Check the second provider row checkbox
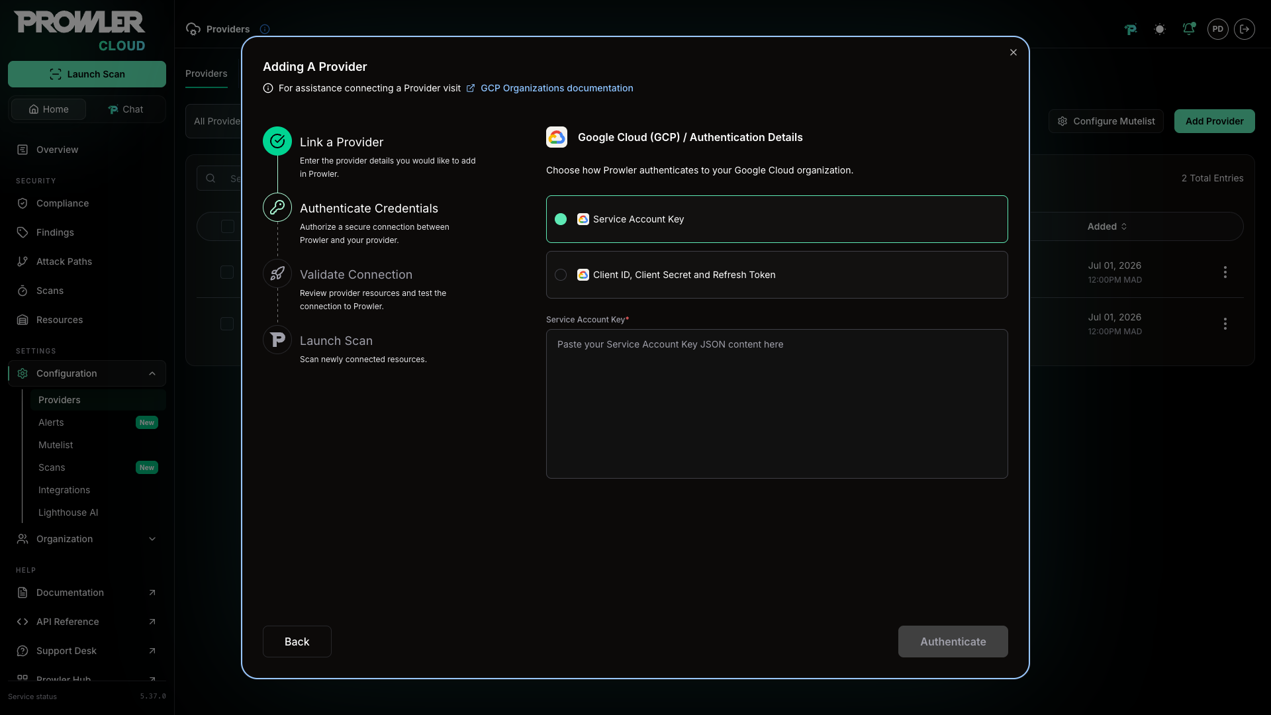 click(x=227, y=324)
